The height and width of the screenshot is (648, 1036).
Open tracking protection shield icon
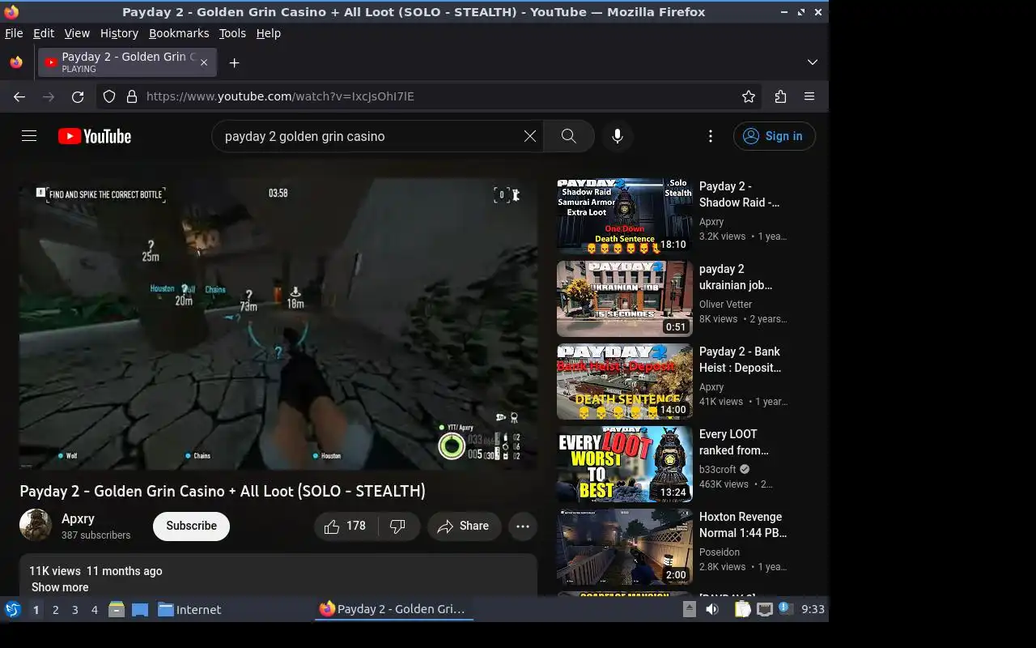(109, 96)
